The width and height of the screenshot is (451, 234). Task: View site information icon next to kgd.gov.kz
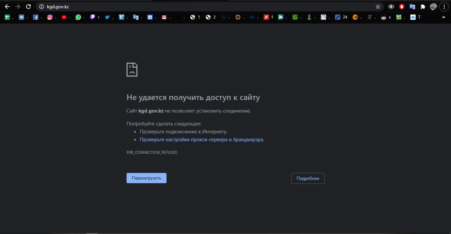[x=41, y=6]
